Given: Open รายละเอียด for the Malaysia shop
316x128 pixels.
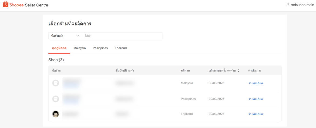Looking at the screenshot, I should coord(256,83).
